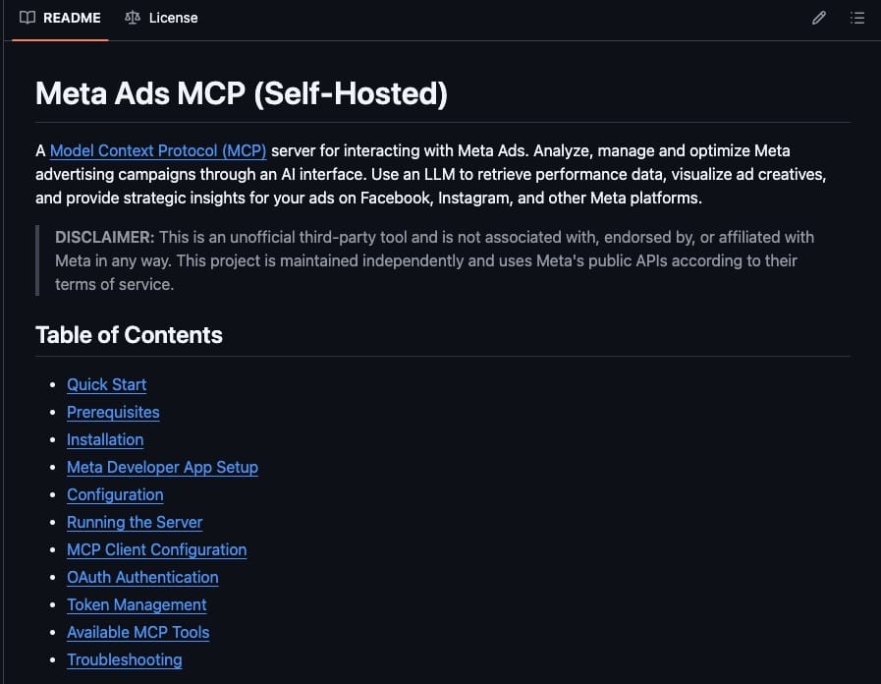Select the Configuration contents link
The height and width of the screenshot is (684, 881).
point(115,494)
